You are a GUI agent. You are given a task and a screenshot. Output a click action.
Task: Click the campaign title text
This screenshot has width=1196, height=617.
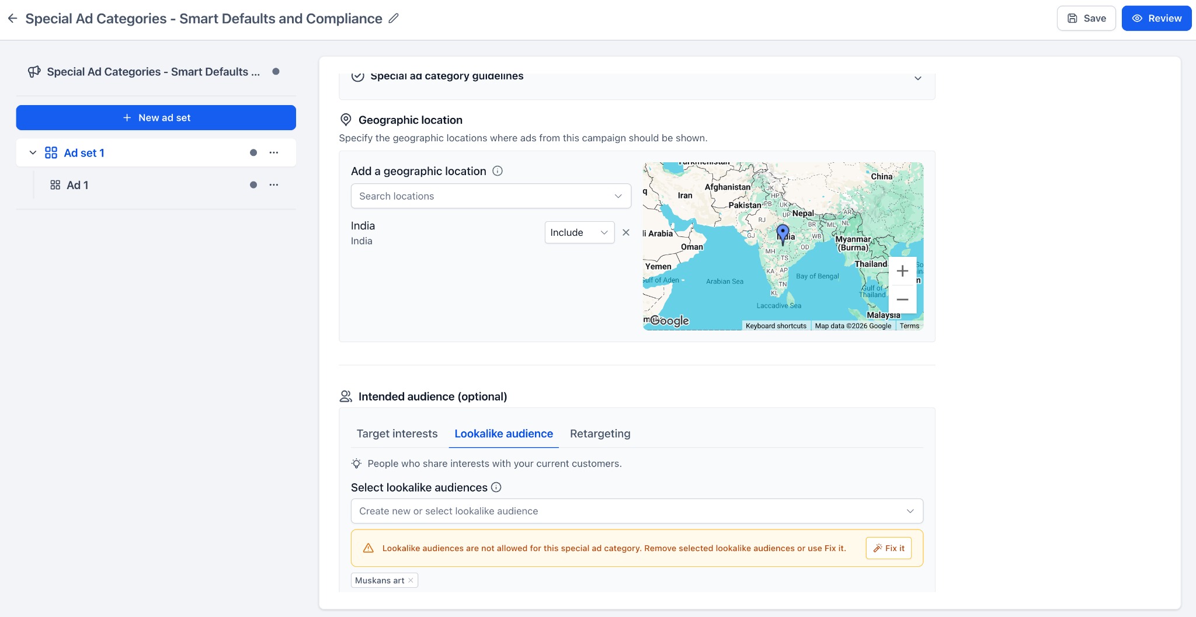(x=204, y=19)
